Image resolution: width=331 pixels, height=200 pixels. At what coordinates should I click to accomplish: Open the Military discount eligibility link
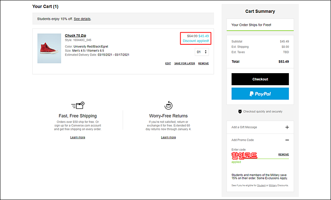click(273, 186)
